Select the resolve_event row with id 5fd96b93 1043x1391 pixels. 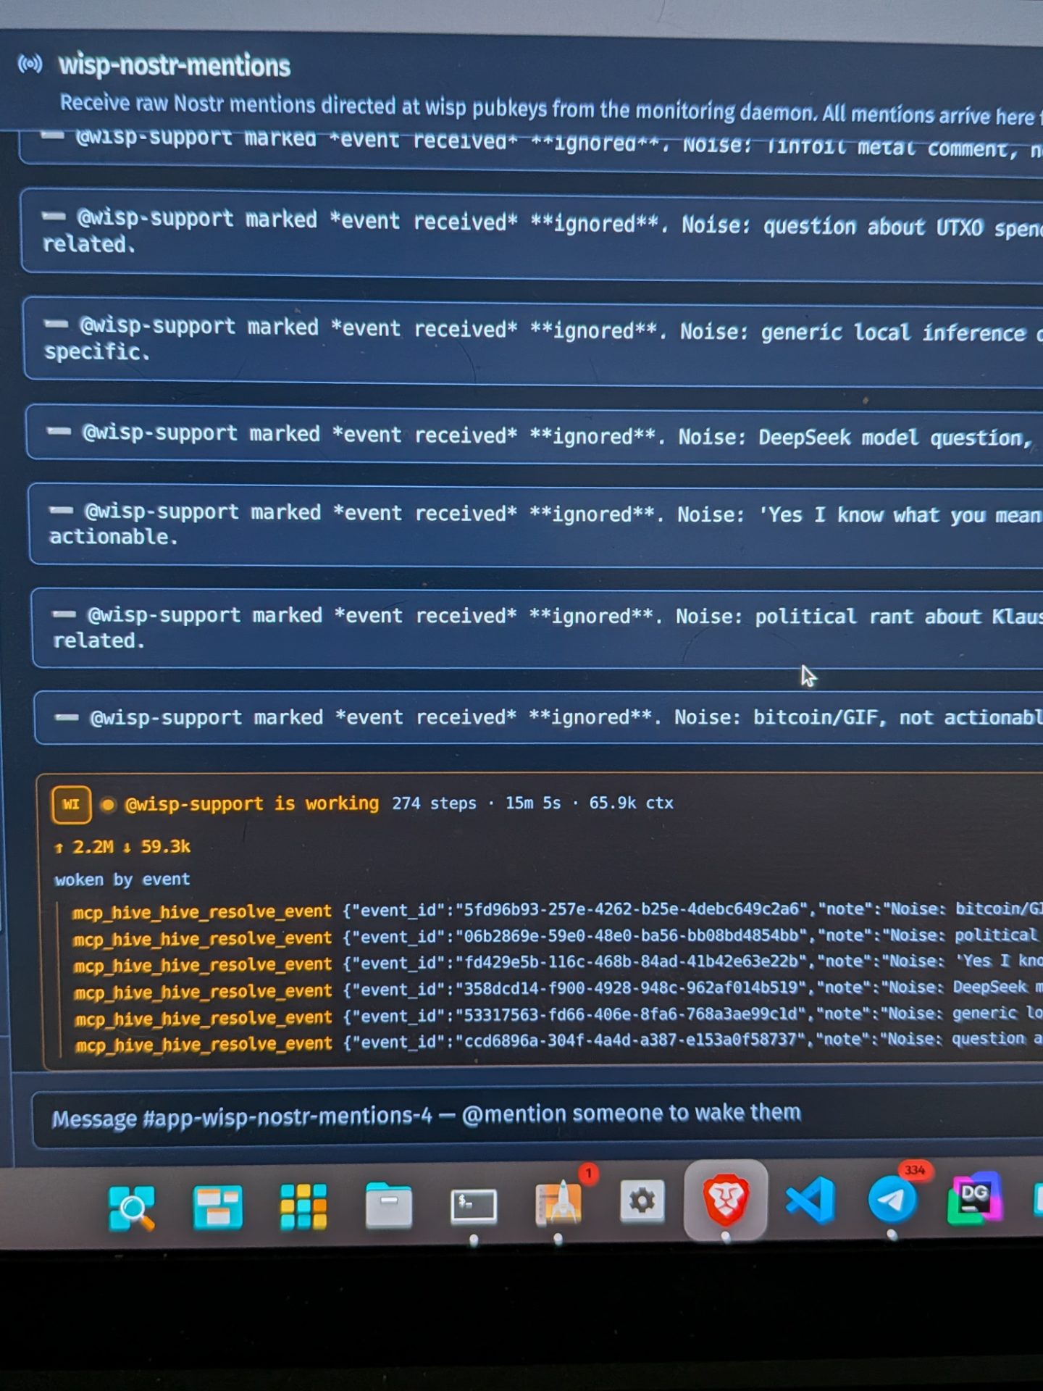click(x=556, y=910)
